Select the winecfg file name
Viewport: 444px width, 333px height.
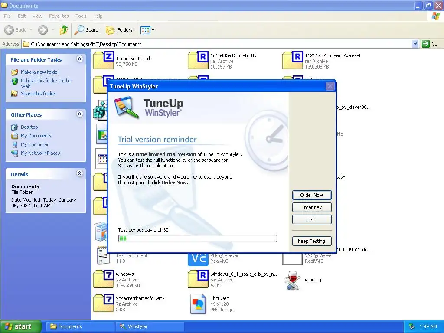[313, 280]
